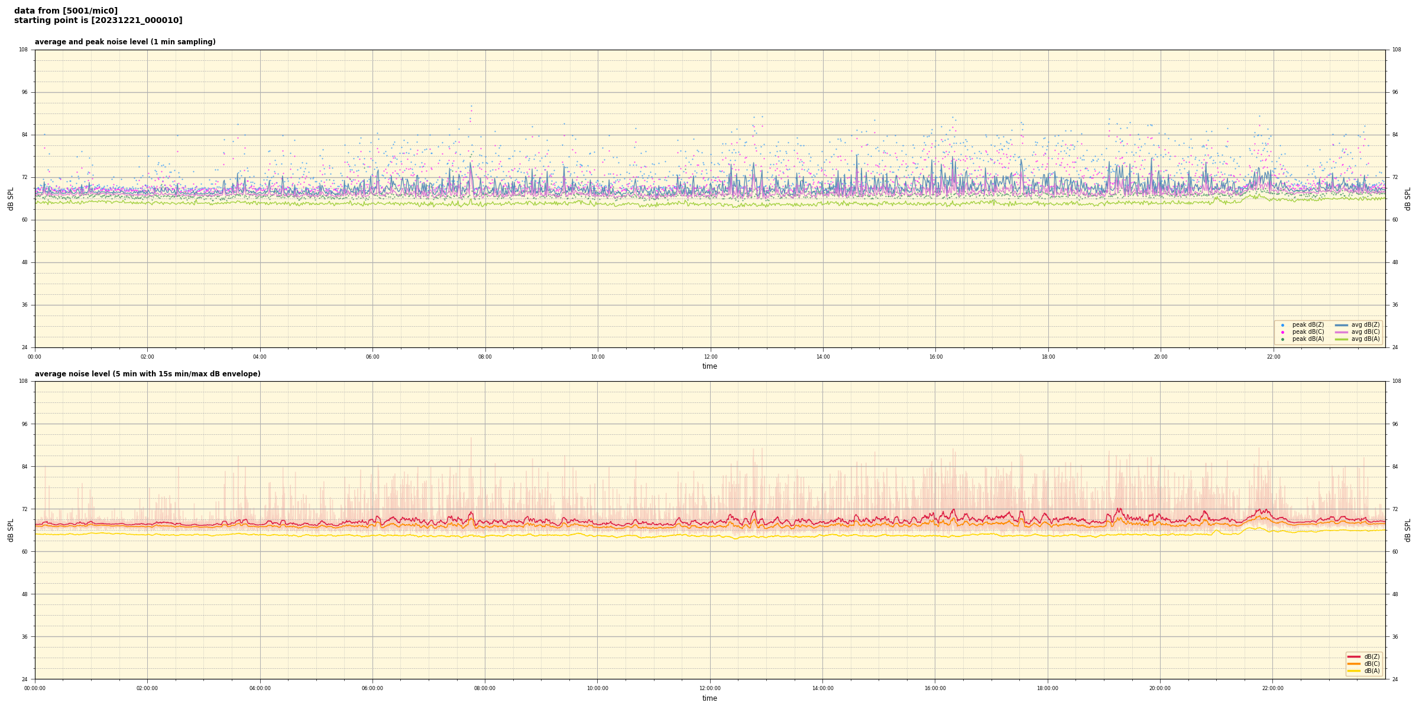Click the left 'dB SPL' label of upper chart

pyautogui.click(x=11, y=199)
